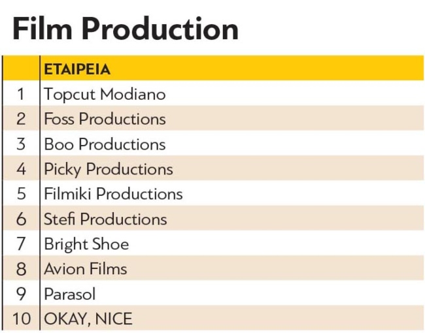
Task: Click Topcut Modiano company name
Action: coord(105,94)
